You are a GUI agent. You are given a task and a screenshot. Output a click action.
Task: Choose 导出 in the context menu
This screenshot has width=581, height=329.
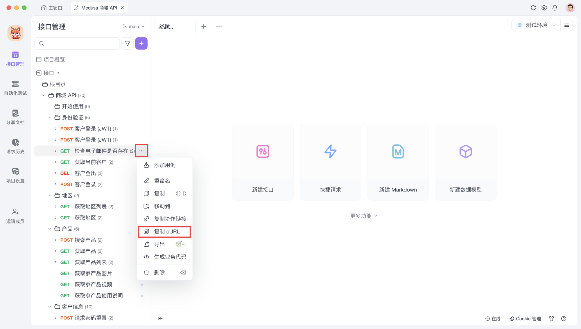pos(165,244)
